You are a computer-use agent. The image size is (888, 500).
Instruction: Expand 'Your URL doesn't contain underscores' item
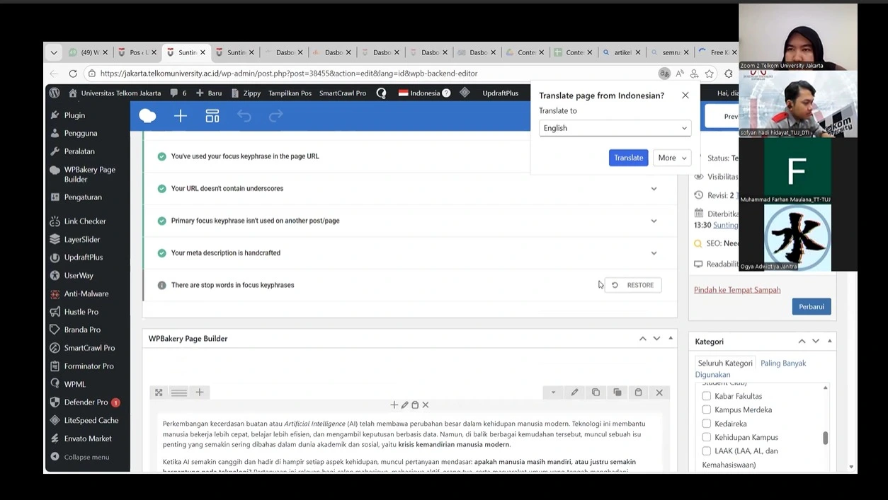click(654, 189)
